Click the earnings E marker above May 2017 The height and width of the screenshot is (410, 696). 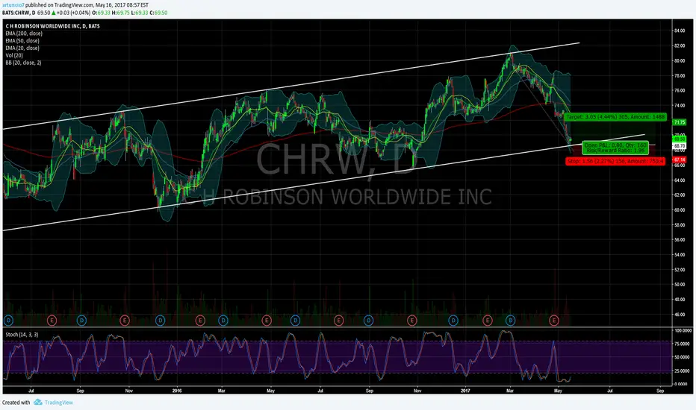point(553,320)
